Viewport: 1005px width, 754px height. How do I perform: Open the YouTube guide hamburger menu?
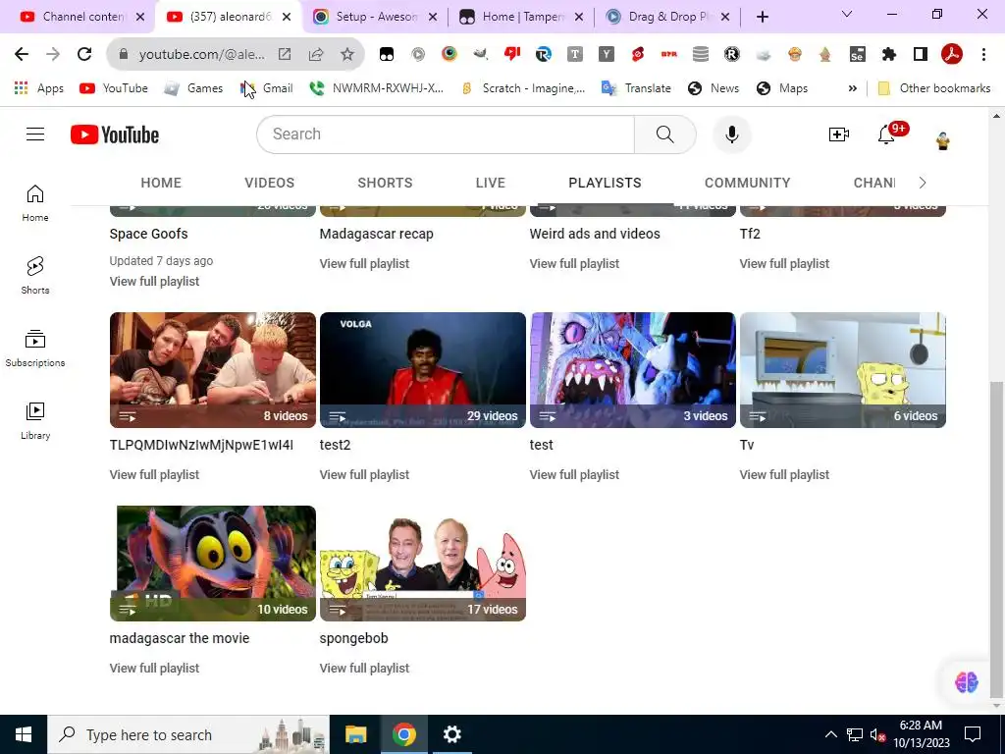click(x=35, y=134)
